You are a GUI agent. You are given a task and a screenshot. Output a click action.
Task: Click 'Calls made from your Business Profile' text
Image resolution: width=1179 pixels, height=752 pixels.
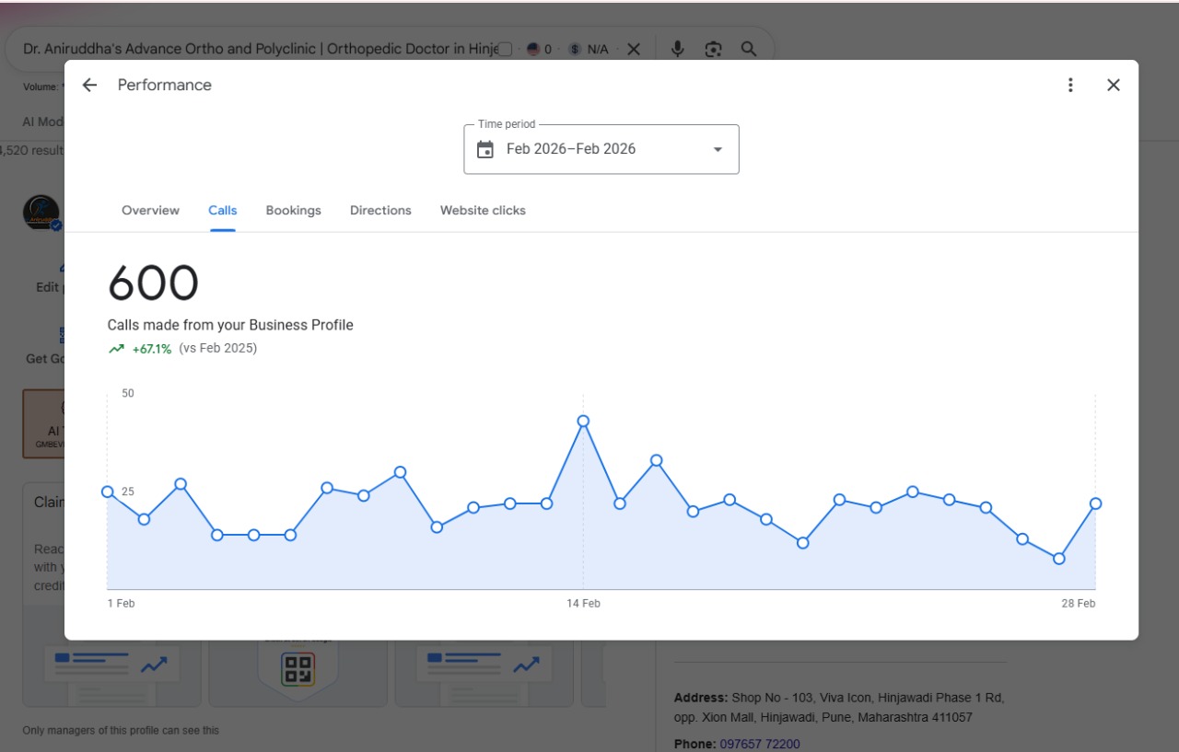tap(230, 325)
